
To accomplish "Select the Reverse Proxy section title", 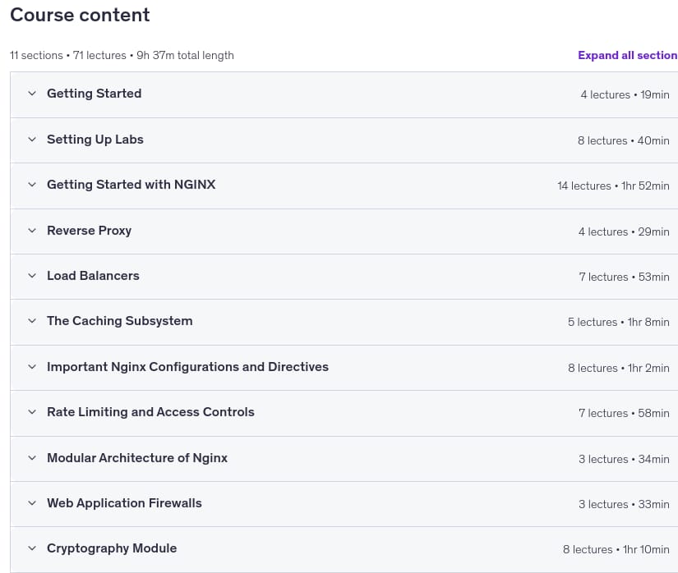I will (89, 231).
